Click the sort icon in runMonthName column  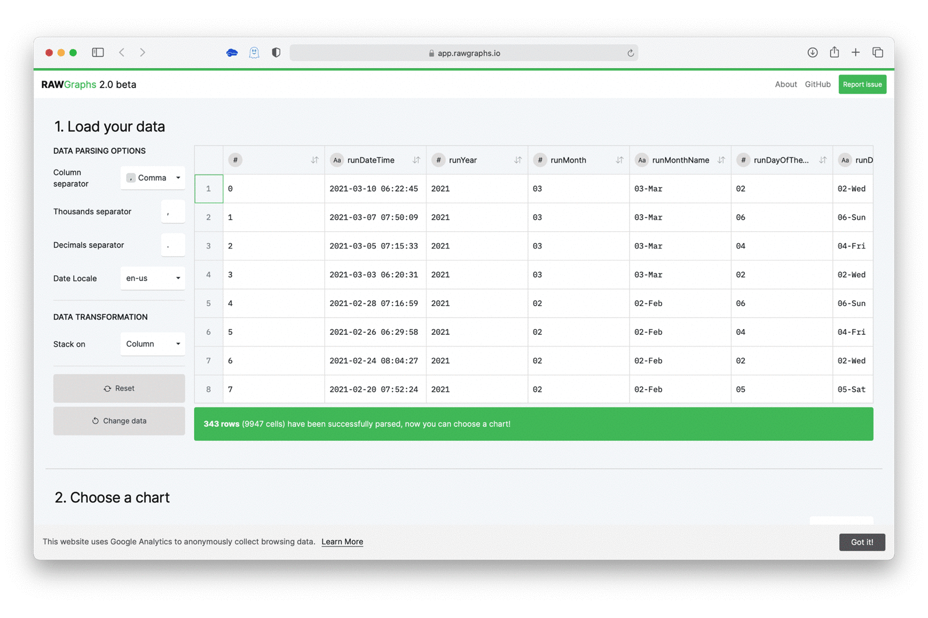721,160
